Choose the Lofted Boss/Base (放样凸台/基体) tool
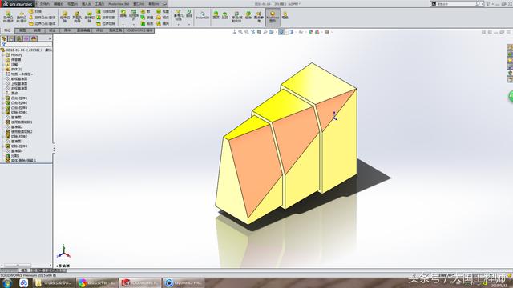 click(42, 18)
